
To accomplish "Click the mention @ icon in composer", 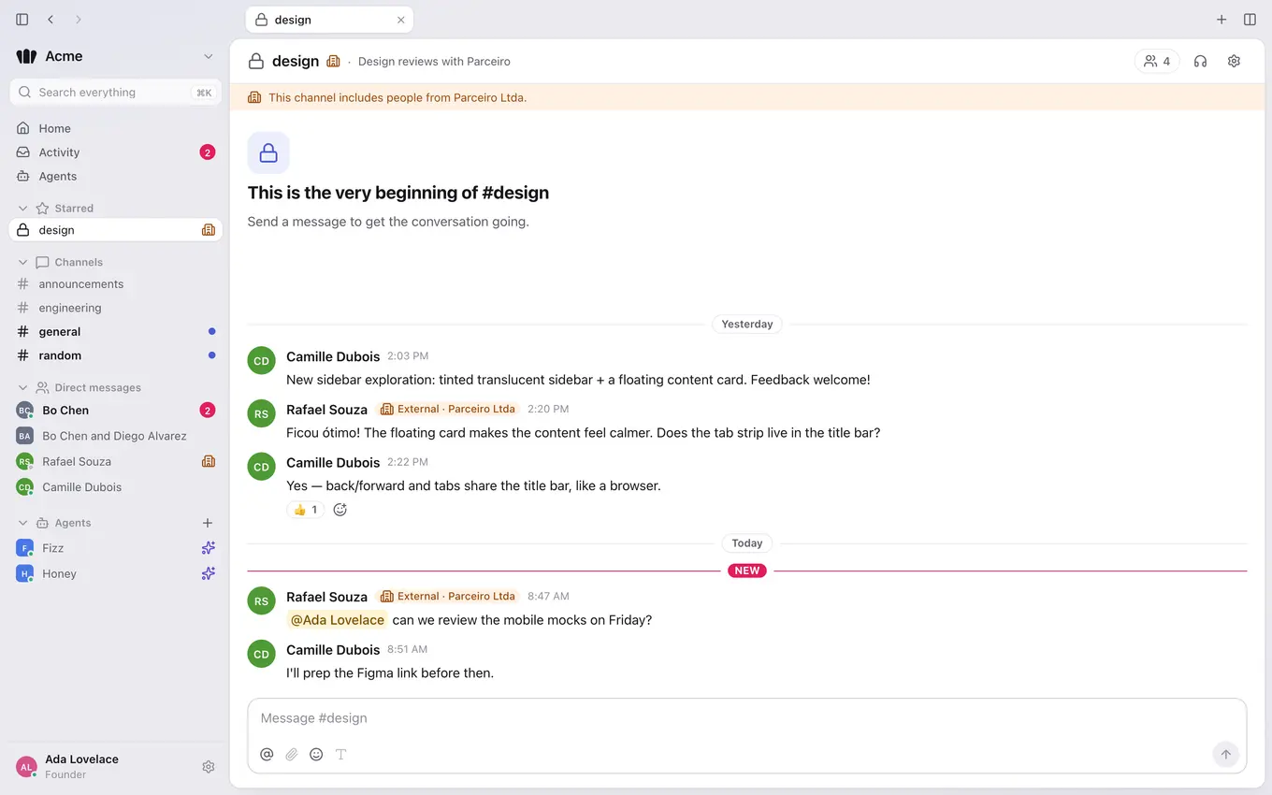I will tap(267, 754).
